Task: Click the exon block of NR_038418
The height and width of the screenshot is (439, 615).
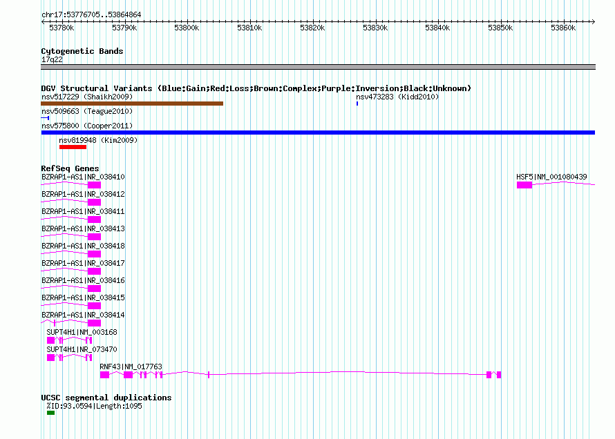Action: point(94,254)
